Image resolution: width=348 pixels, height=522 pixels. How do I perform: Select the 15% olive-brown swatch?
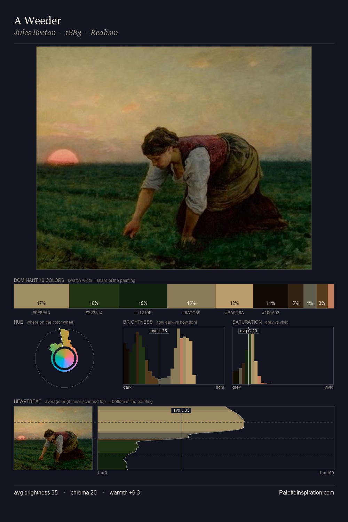coord(191,296)
